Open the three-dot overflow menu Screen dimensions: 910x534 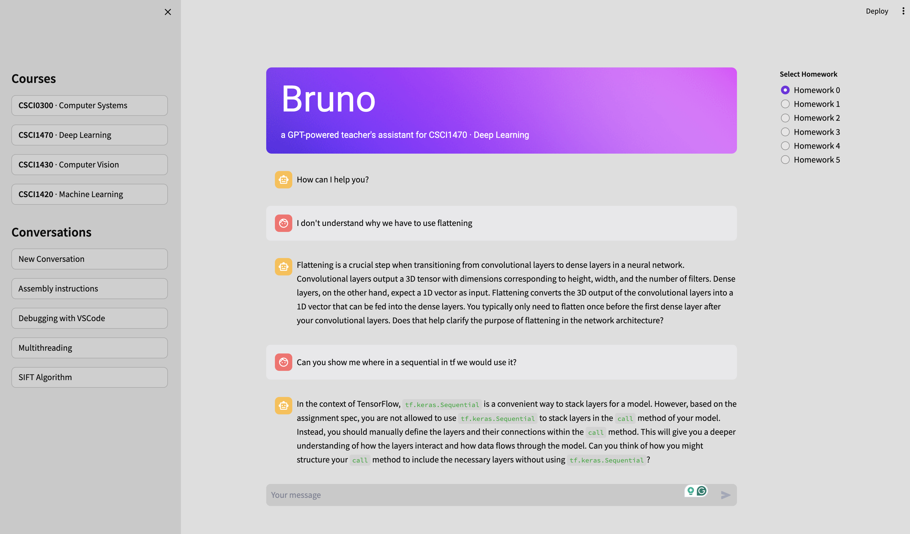(903, 11)
